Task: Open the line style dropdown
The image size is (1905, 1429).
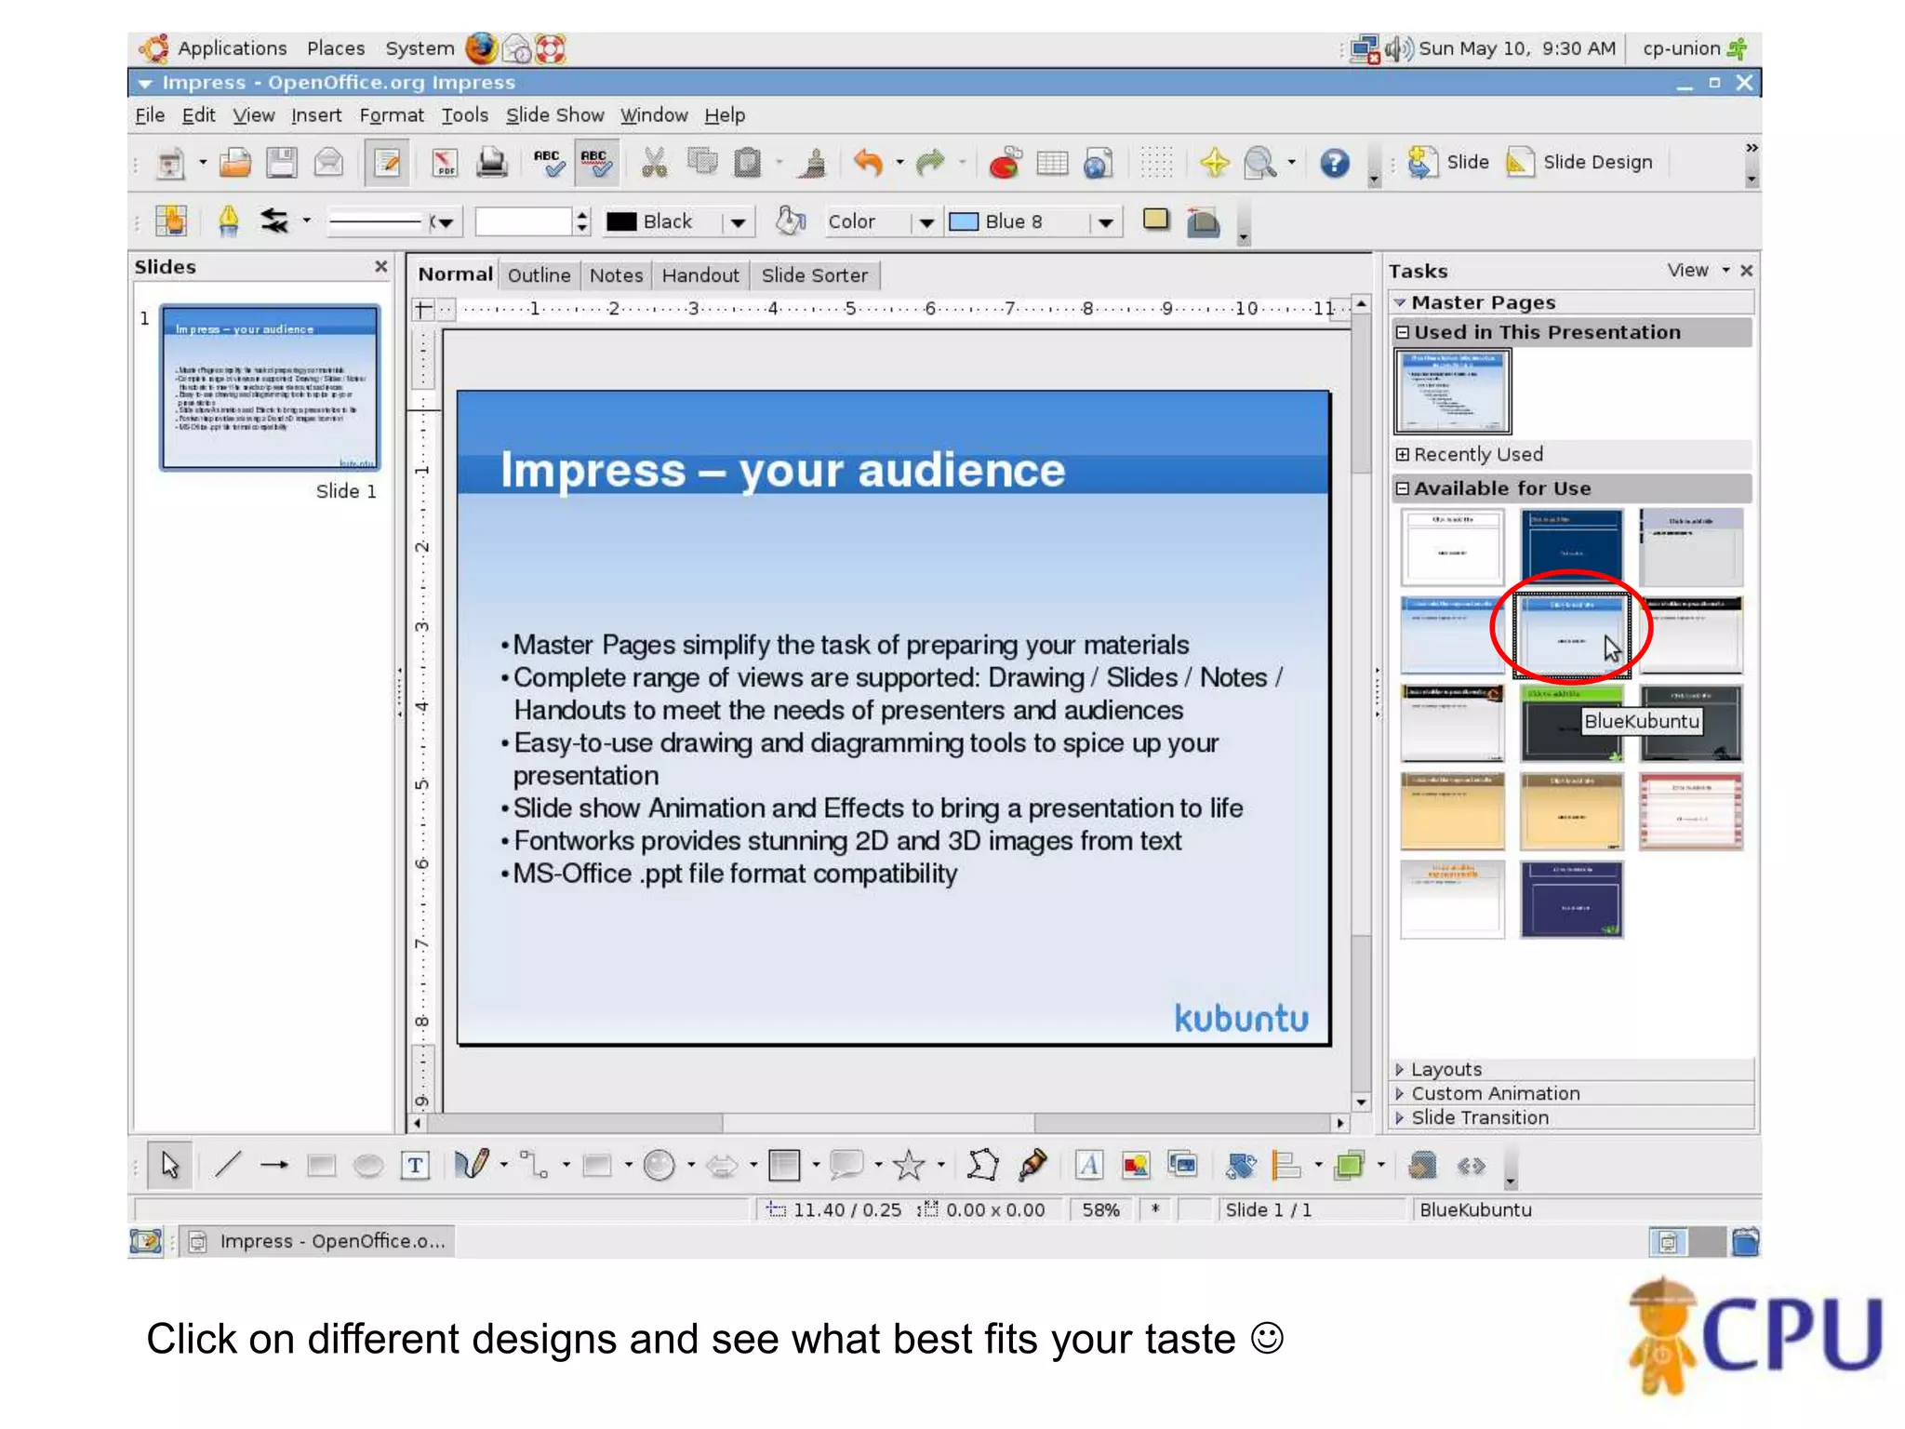Action: [x=445, y=222]
